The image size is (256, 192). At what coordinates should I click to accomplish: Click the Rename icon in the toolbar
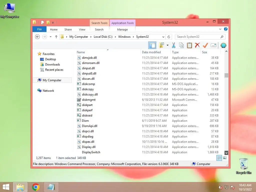coord(213,45)
